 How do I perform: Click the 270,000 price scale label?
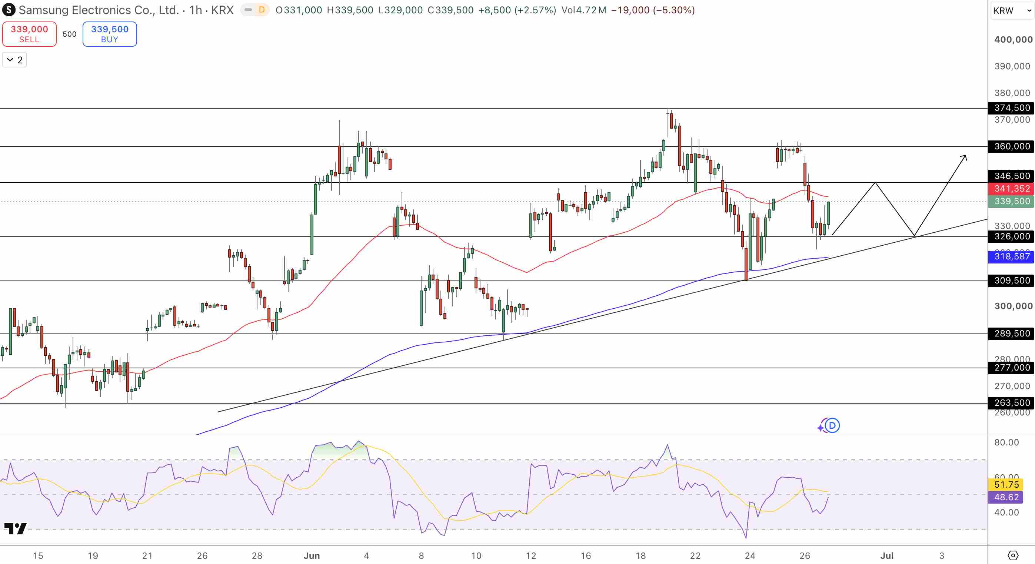tap(1012, 386)
